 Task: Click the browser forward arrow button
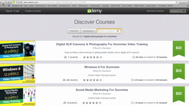pos(4,2)
